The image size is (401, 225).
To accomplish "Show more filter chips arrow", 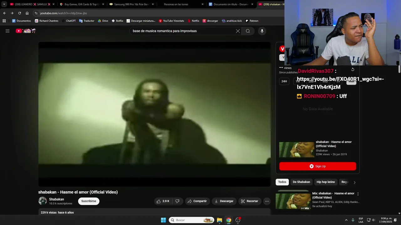I will (354, 182).
